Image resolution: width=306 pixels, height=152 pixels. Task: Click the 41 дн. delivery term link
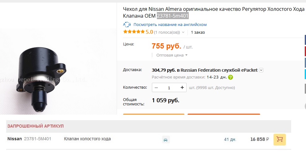click(230, 139)
